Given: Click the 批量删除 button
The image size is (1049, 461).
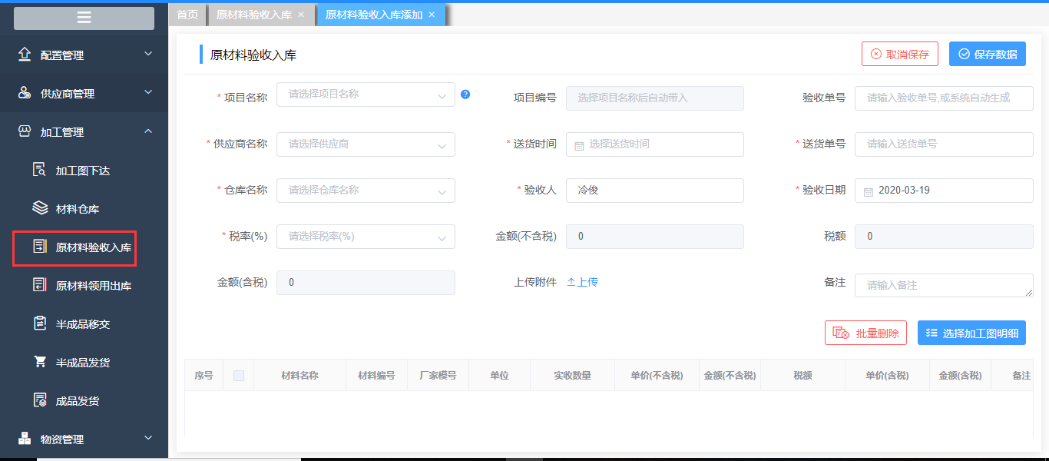Looking at the screenshot, I should (x=865, y=333).
